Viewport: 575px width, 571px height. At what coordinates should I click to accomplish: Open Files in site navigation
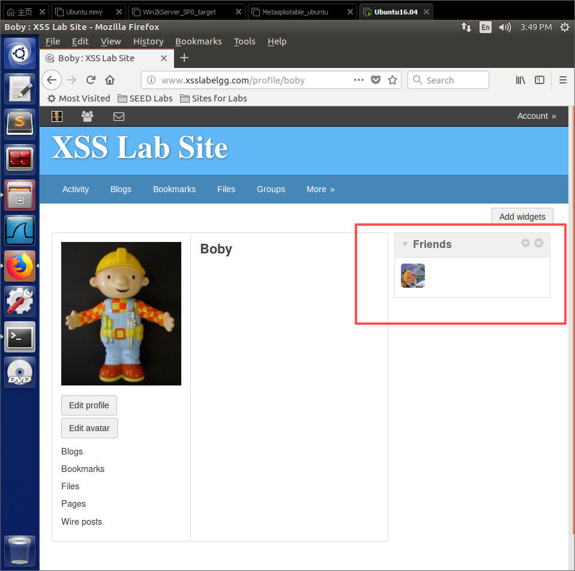tap(226, 189)
